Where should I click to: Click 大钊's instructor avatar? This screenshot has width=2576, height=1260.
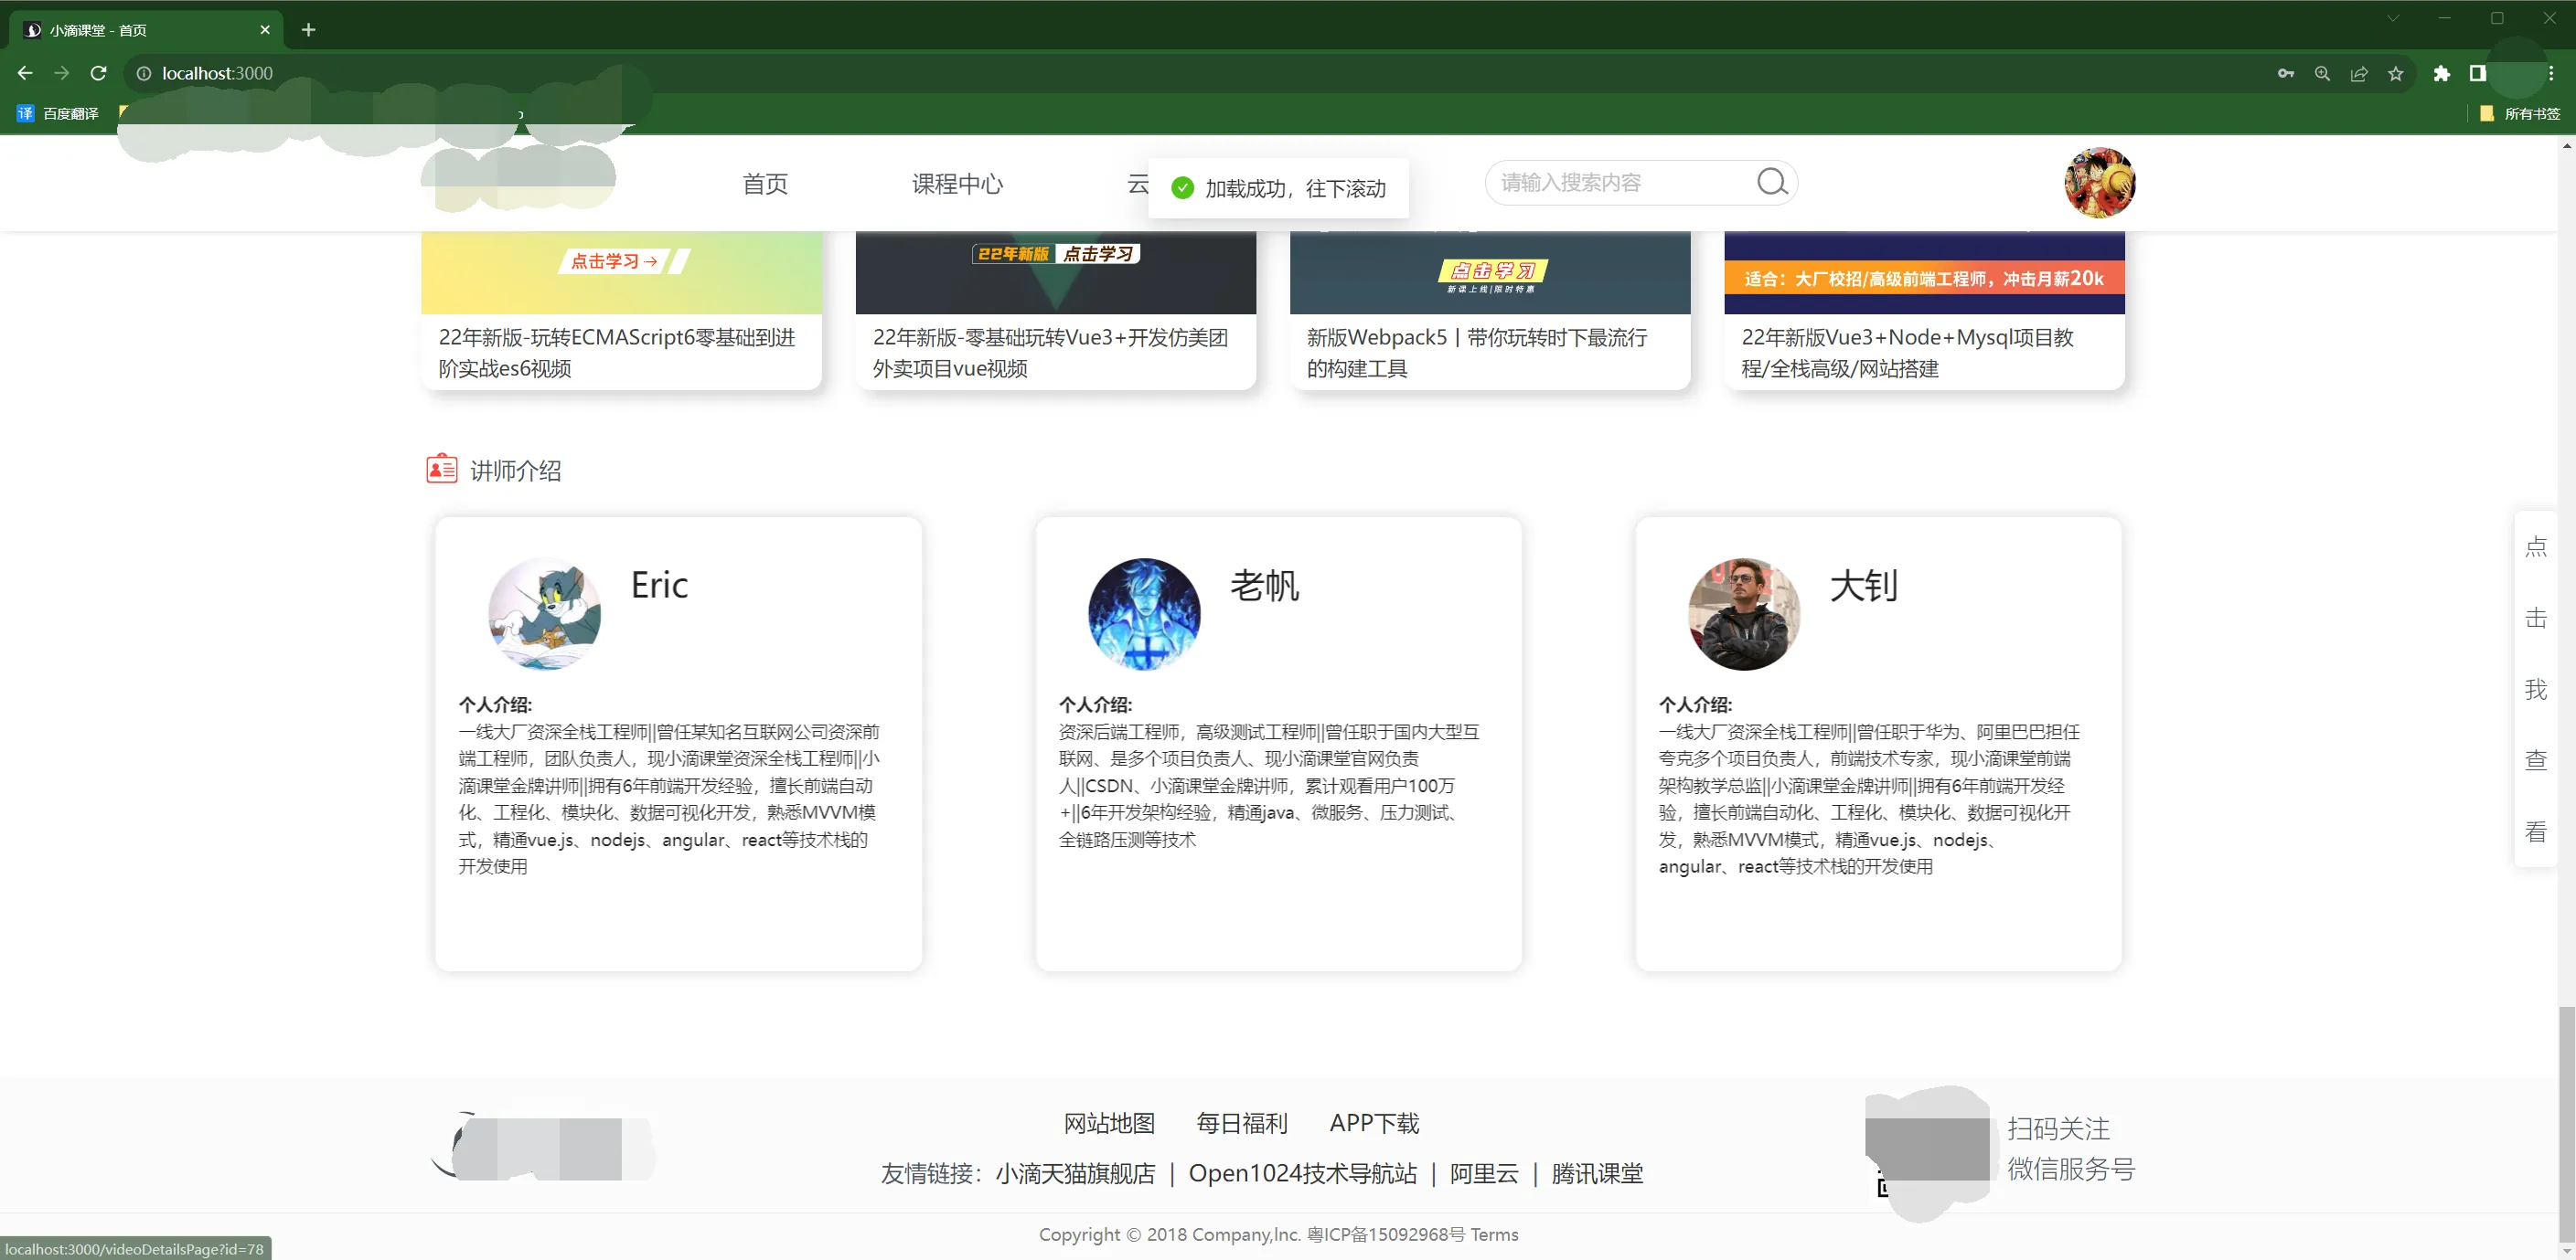tap(1744, 613)
